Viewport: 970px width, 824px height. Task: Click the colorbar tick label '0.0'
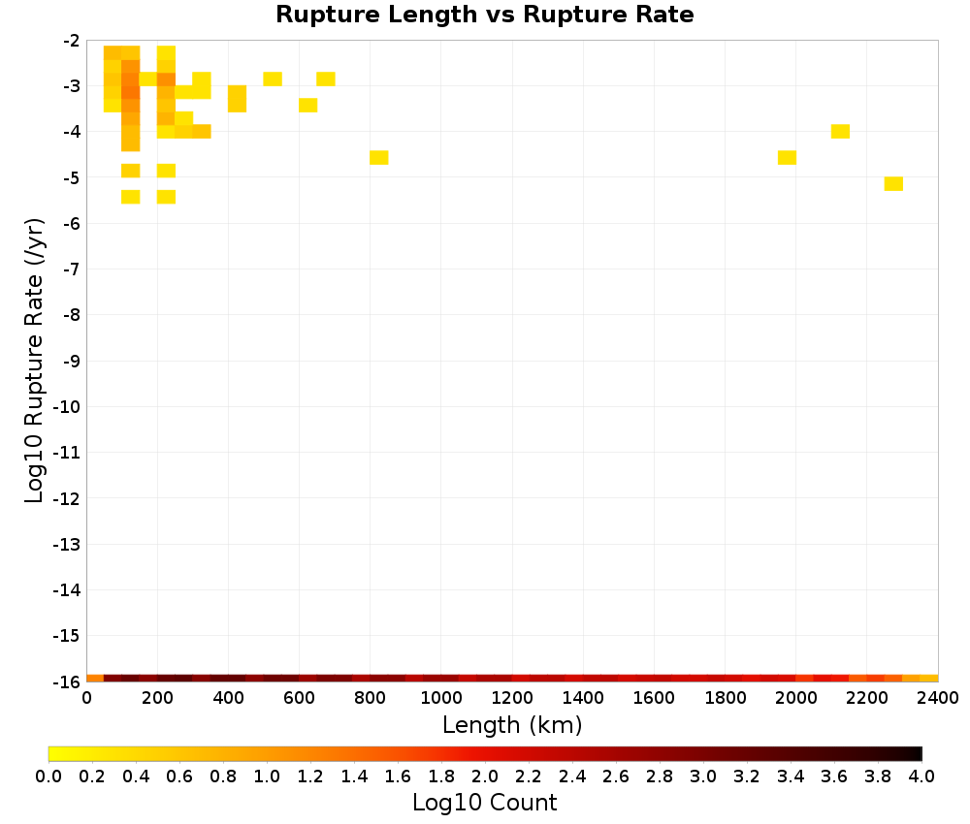tap(48, 776)
